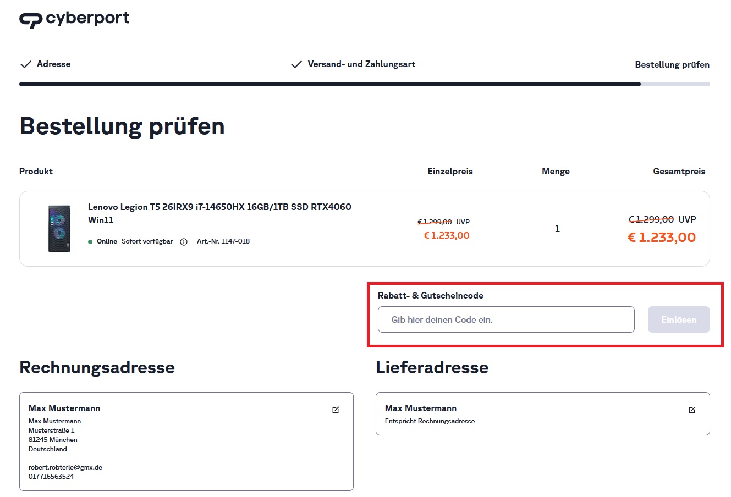Click the Gesamtpreis € 1.233,00 total

pyautogui.click(x=662, y=238)
